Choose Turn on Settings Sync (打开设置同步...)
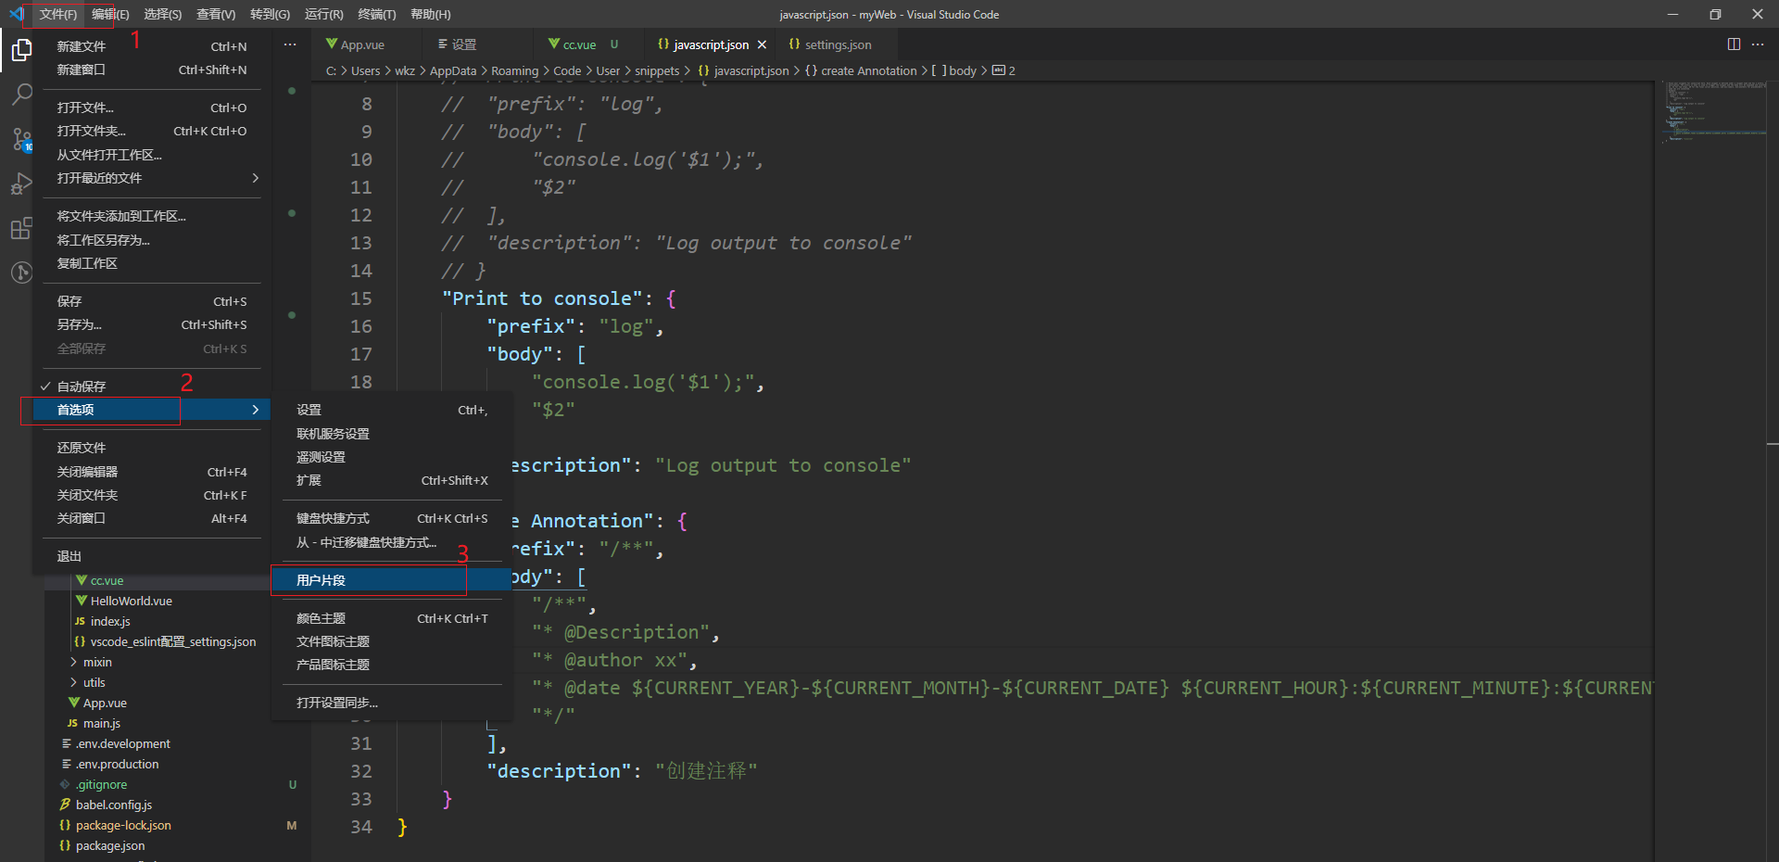This screenshot has width=1779, height=862. (392, 703)
